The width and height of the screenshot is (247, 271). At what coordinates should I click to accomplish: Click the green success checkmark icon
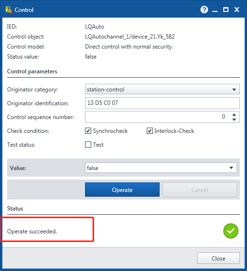[x=231, y=231]
